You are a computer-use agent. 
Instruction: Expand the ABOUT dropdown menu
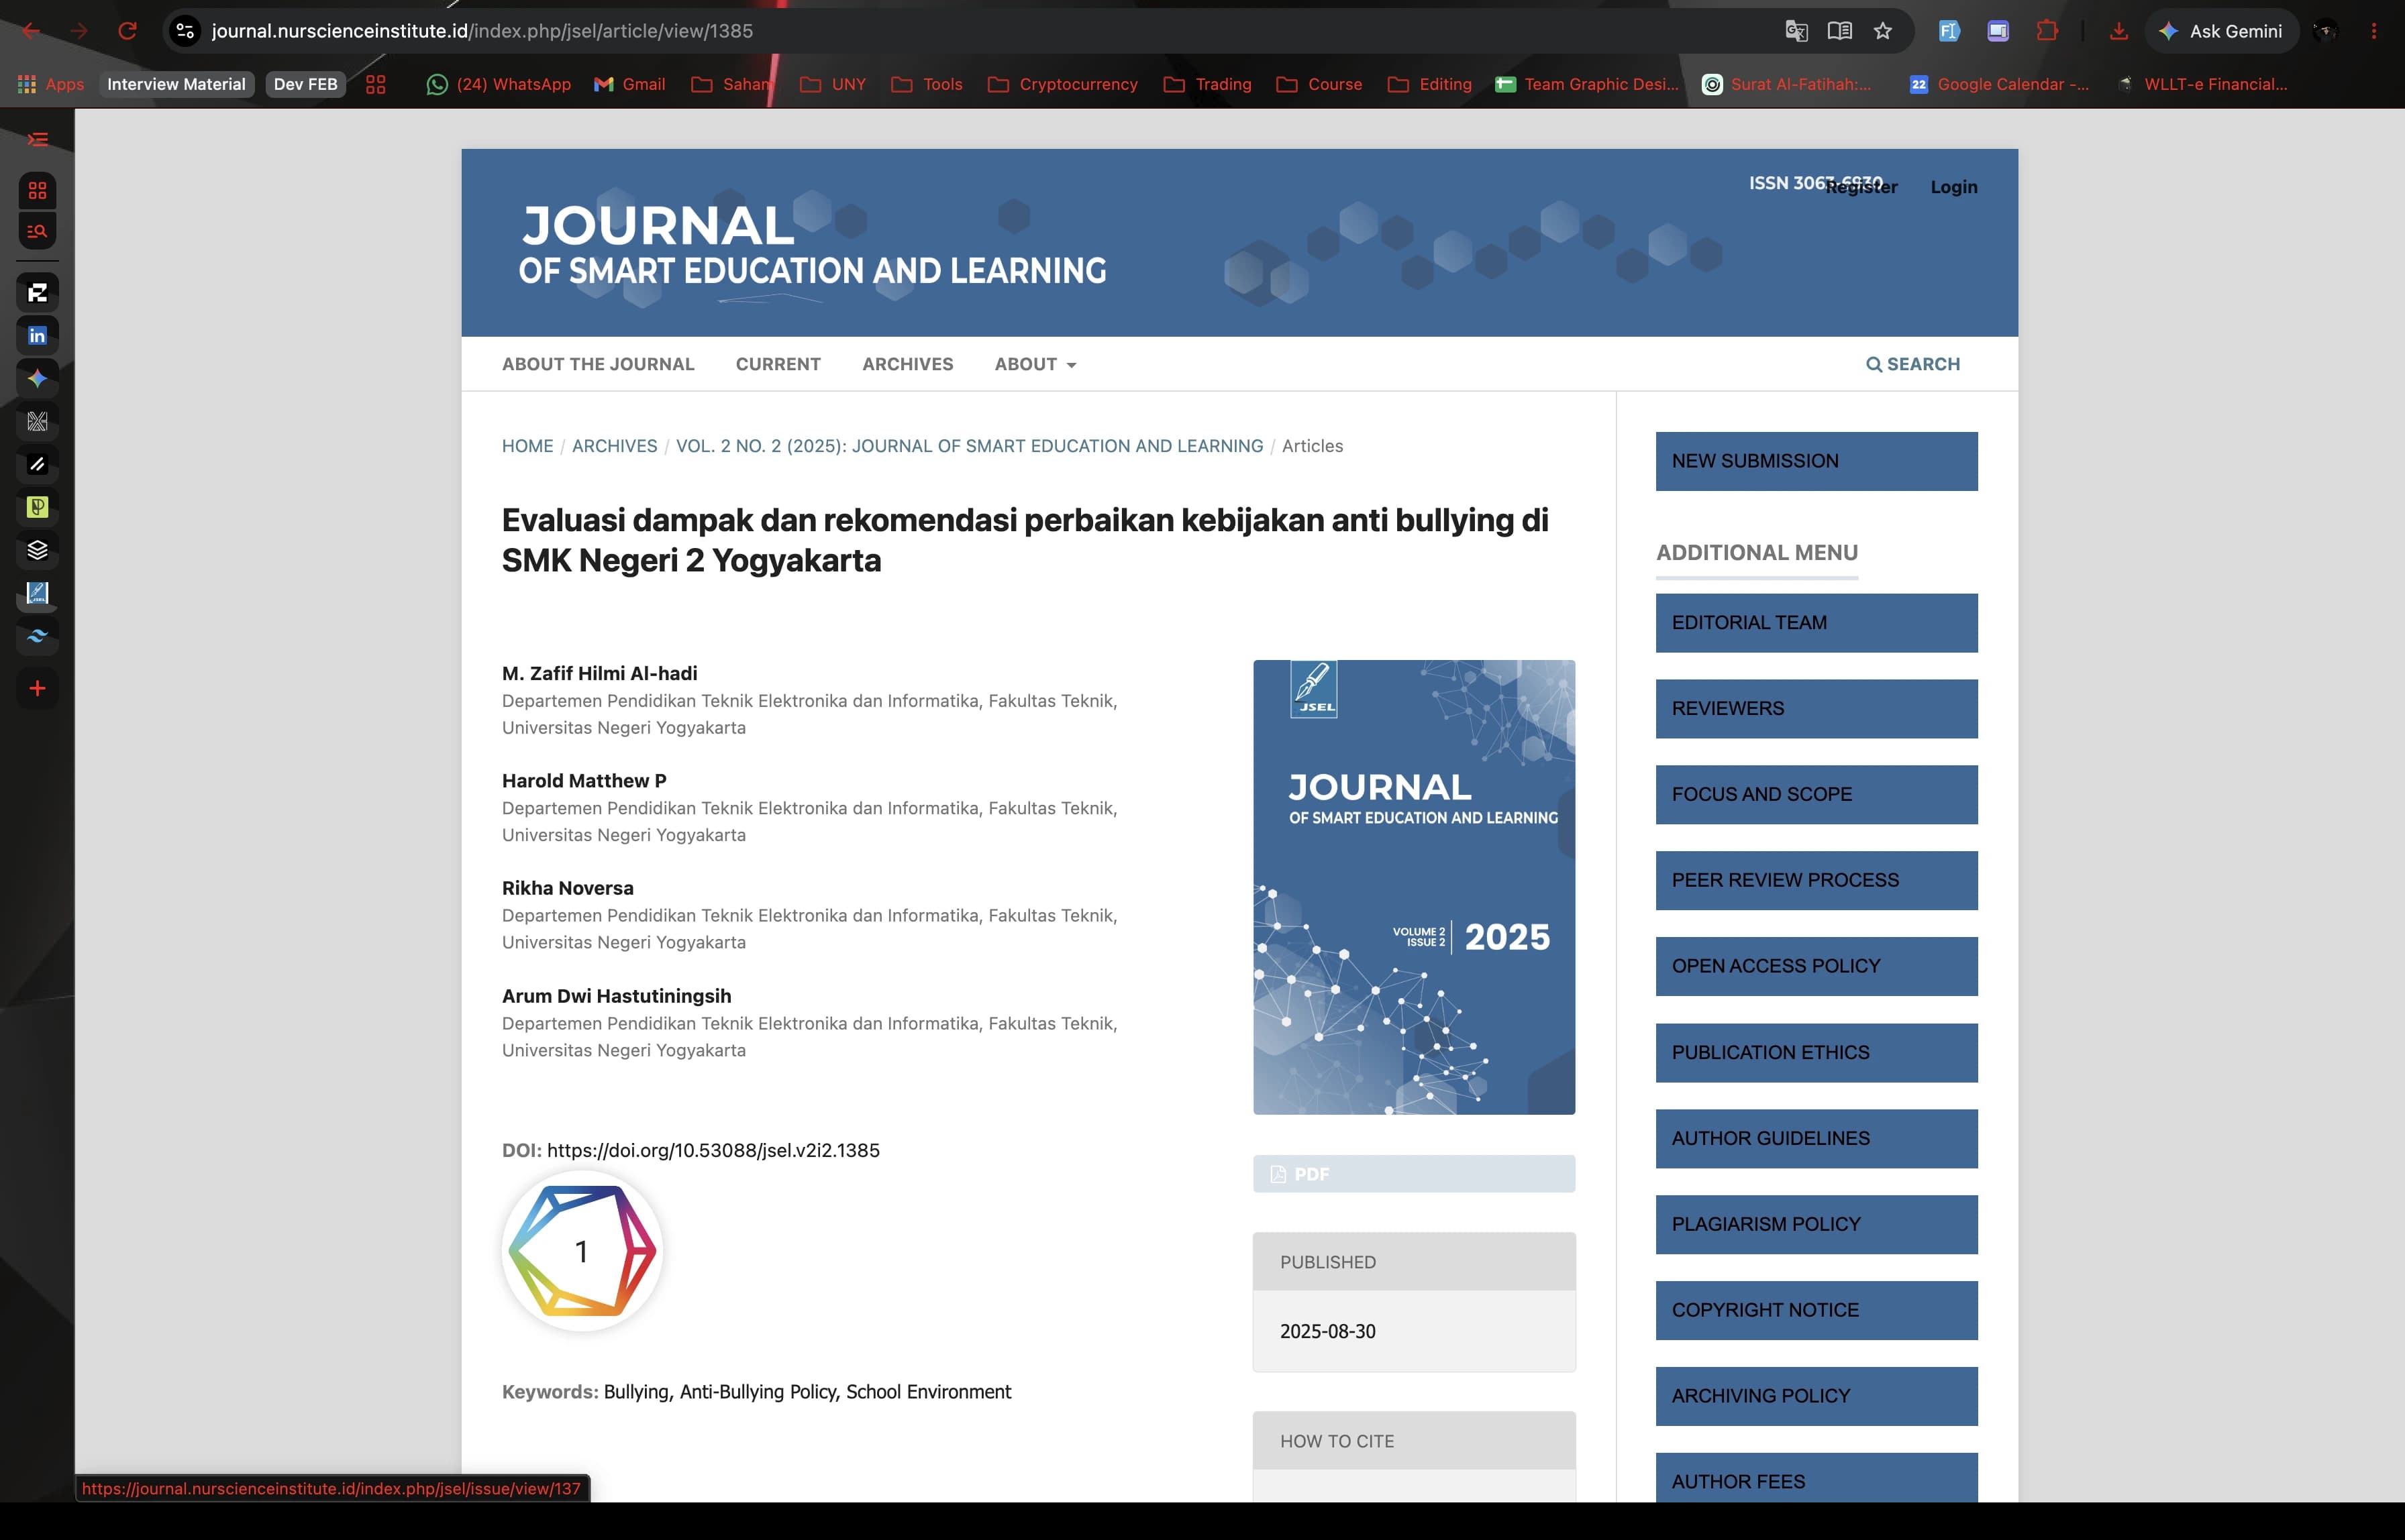coord(1035,364)
